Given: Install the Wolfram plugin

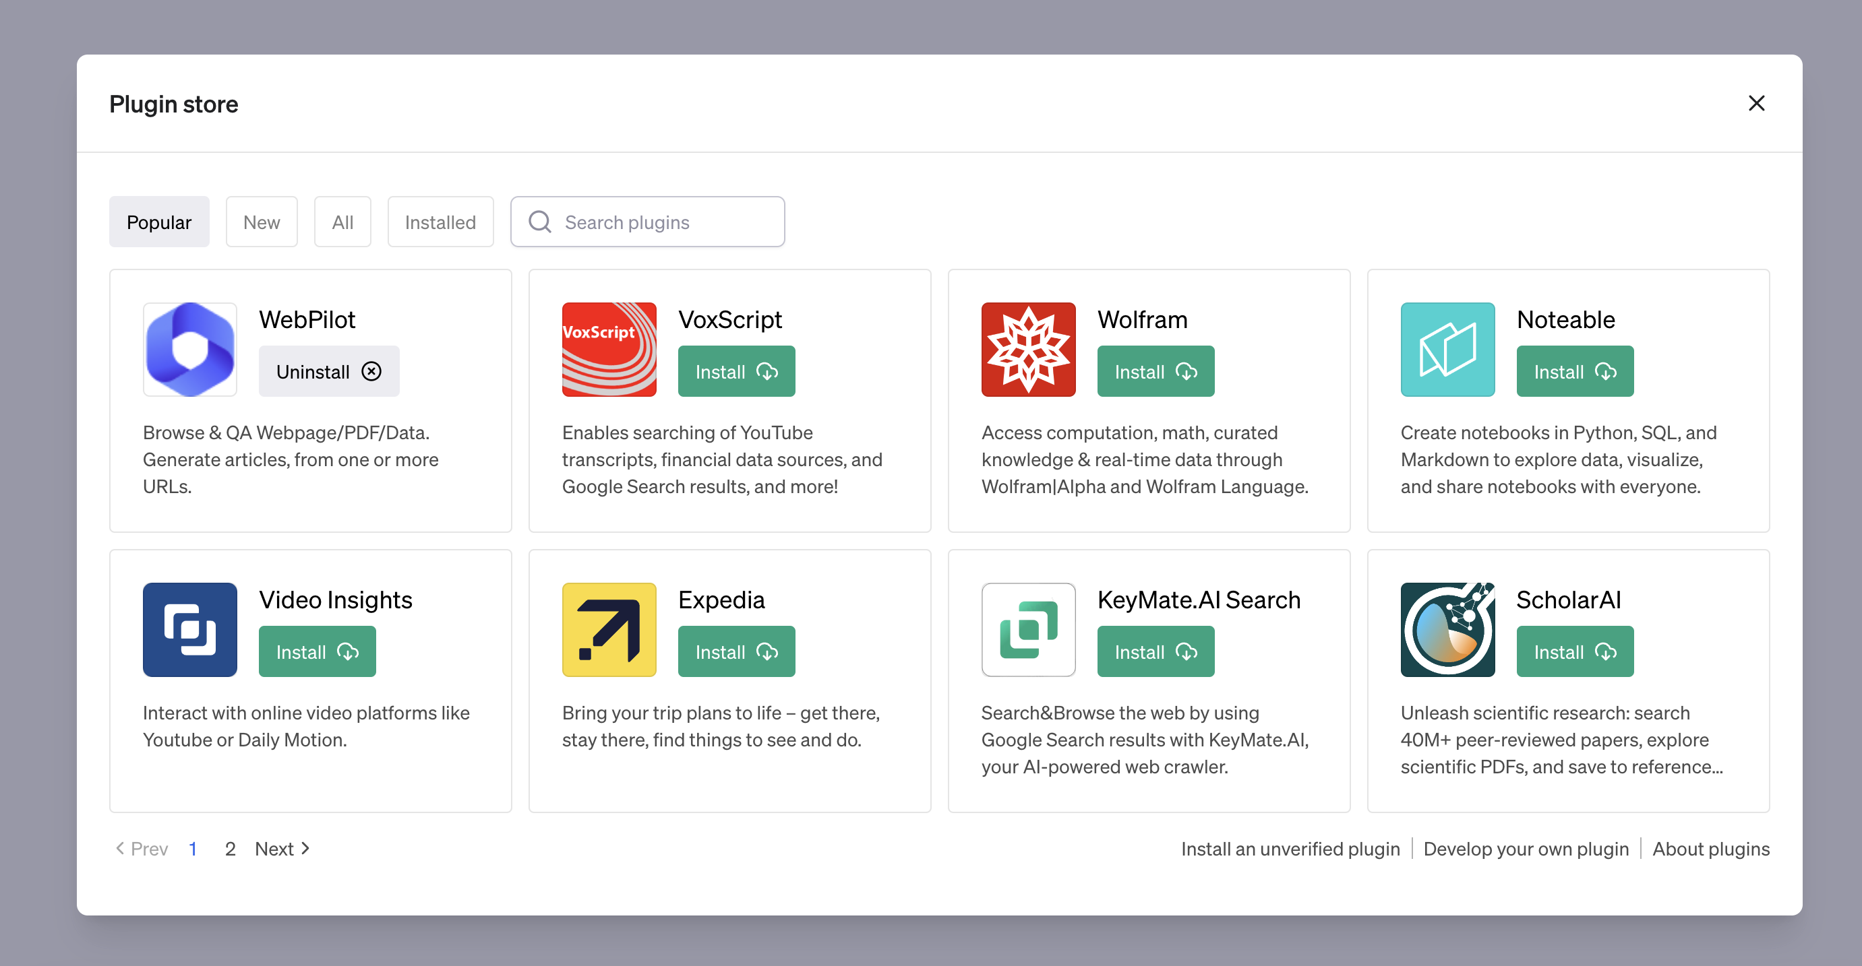Looking at the screenshot, I should (x=1155, y=371).
